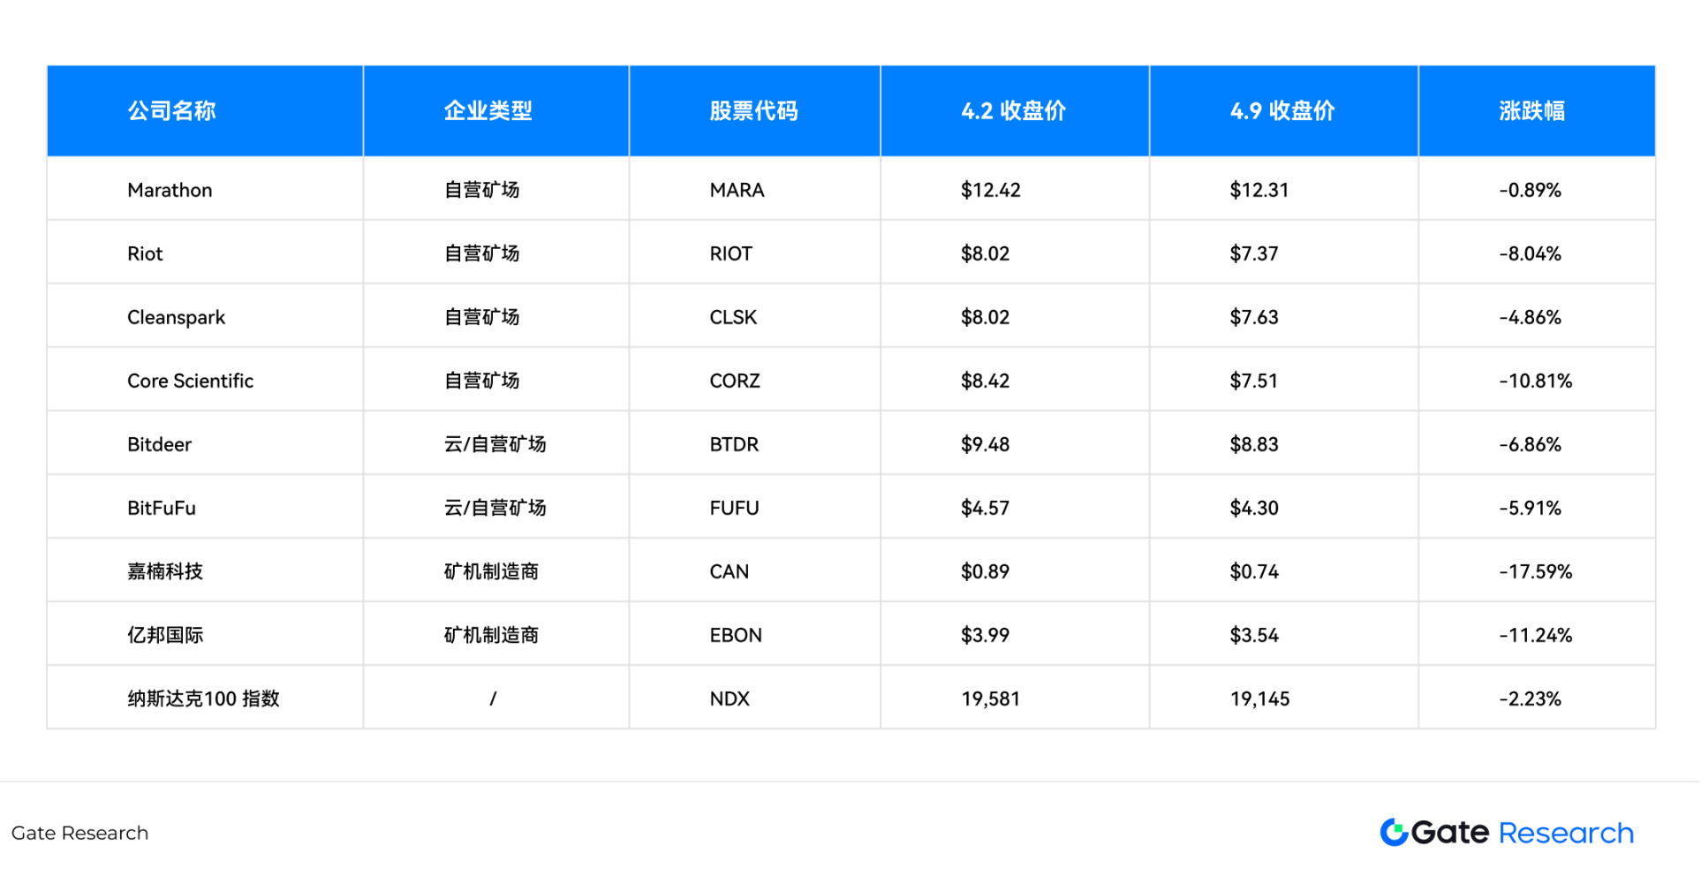Click the FUFU stock code
This screenshot has height=884, width=1701.
(734, 508)
